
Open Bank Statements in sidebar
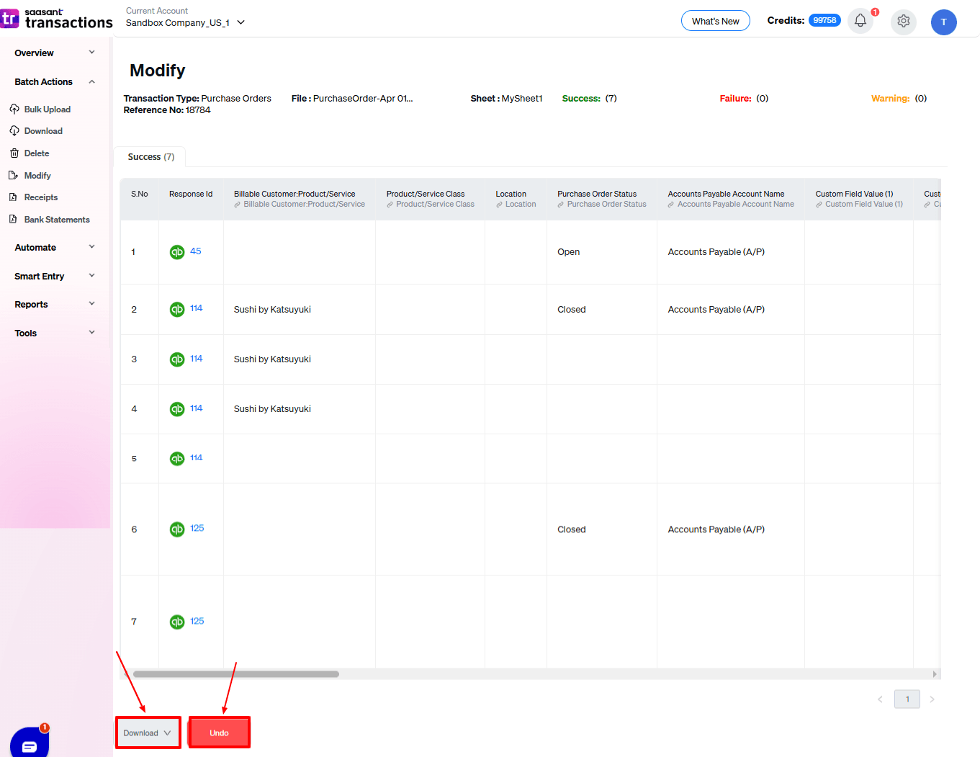click(56, 220)
